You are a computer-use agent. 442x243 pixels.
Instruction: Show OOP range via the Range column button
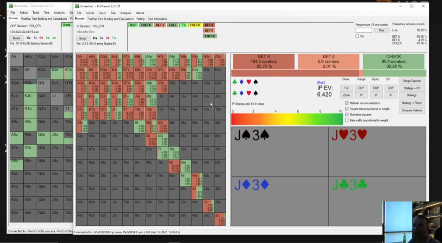click(361, 88)
